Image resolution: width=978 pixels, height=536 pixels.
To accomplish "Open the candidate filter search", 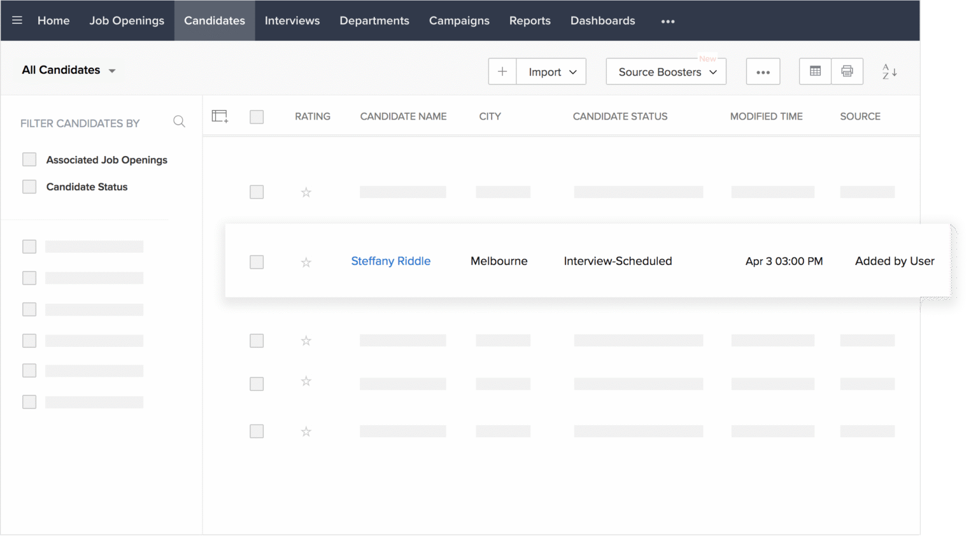I will [179, 121].
